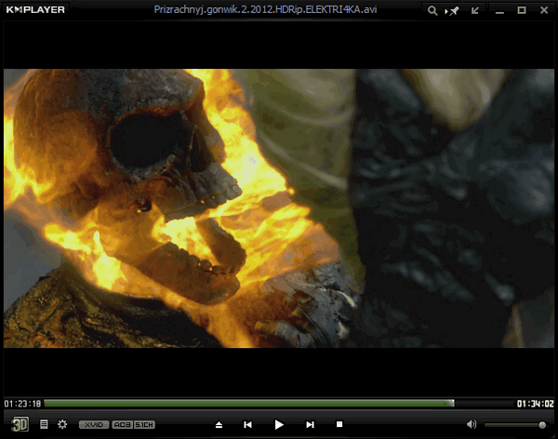Click the XVID video codec badge
This screenshot has width=558, height=439.
93,424
